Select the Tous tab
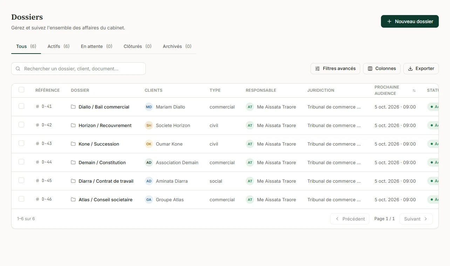The height and width of the screenshot is (266, 450). point(26,46)
